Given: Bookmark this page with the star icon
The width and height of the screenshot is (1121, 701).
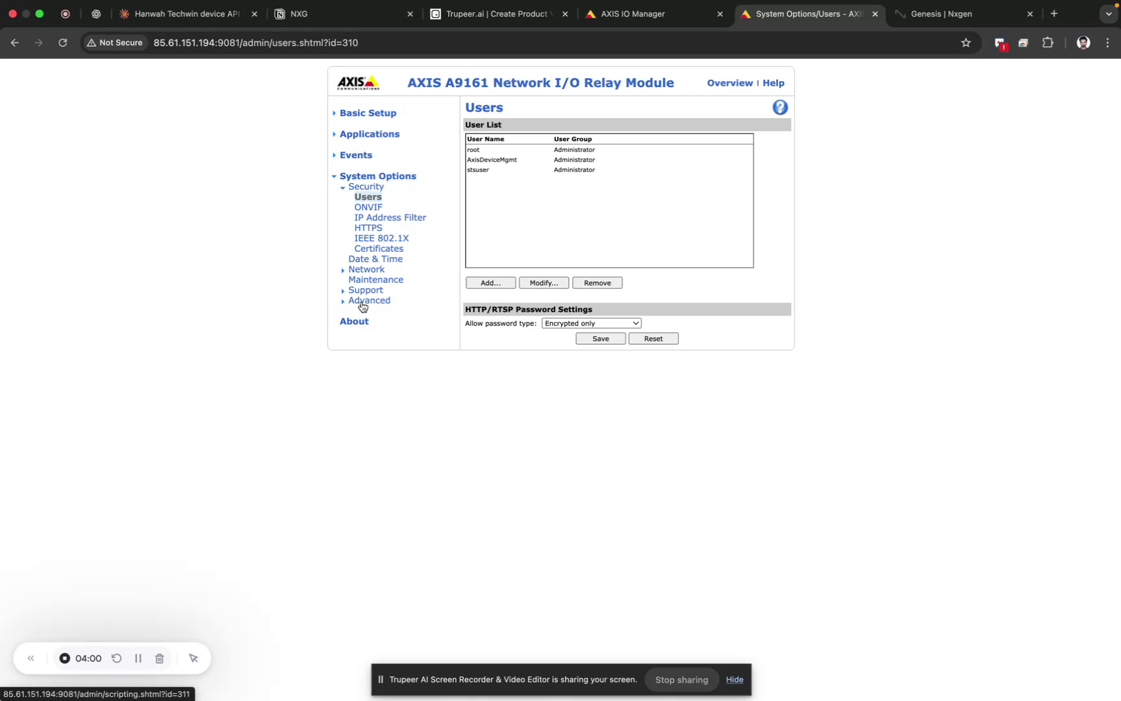Looking at the screenshot, I should coord(966,42).
